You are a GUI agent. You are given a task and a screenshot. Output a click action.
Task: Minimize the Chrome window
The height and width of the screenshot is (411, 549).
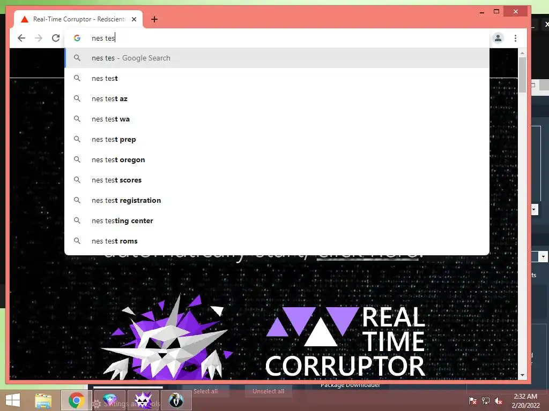(482, 12)
